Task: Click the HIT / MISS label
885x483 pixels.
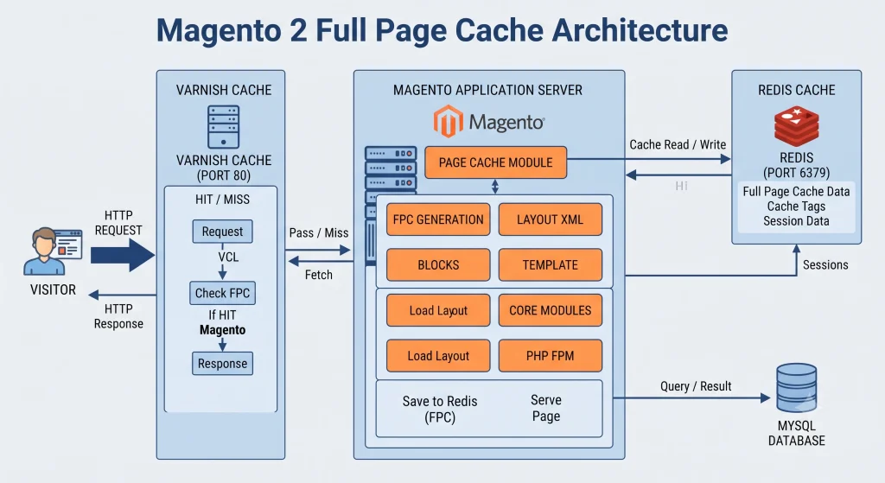Action: (222, 200)
